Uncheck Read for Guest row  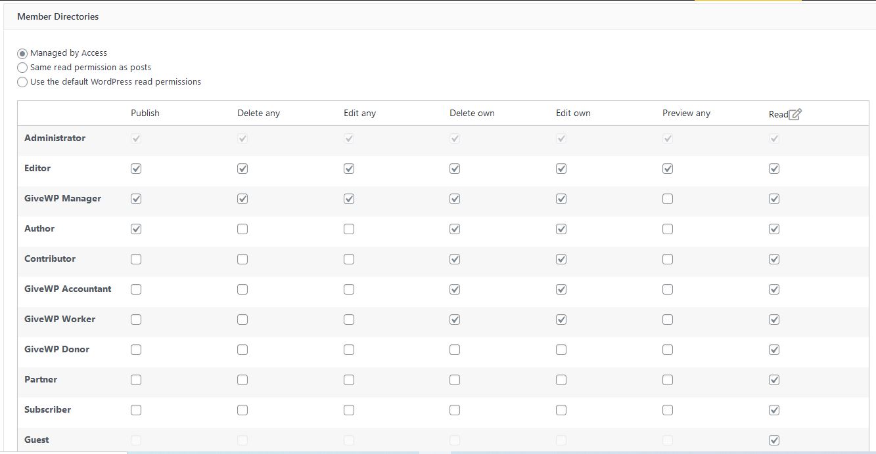tap(774, 440)
